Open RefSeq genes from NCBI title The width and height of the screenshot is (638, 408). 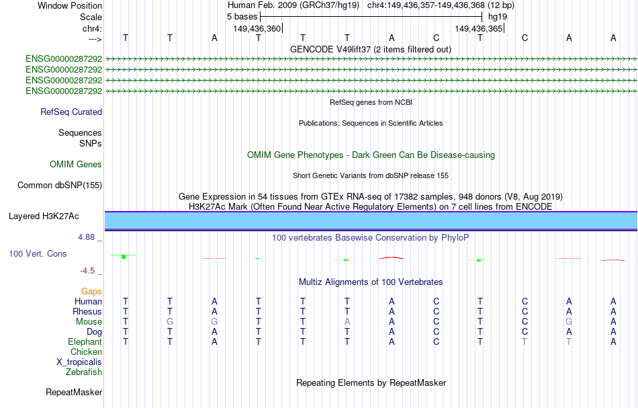(x=371, y=102)
